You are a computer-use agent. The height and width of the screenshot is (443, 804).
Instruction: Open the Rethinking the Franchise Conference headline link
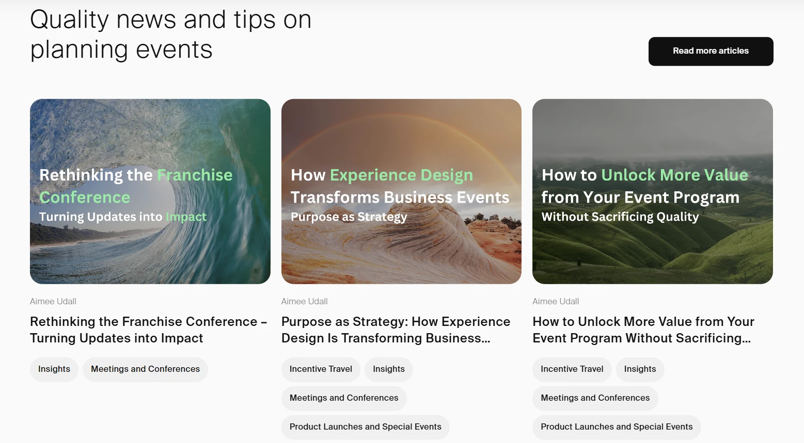click(148, 330)
